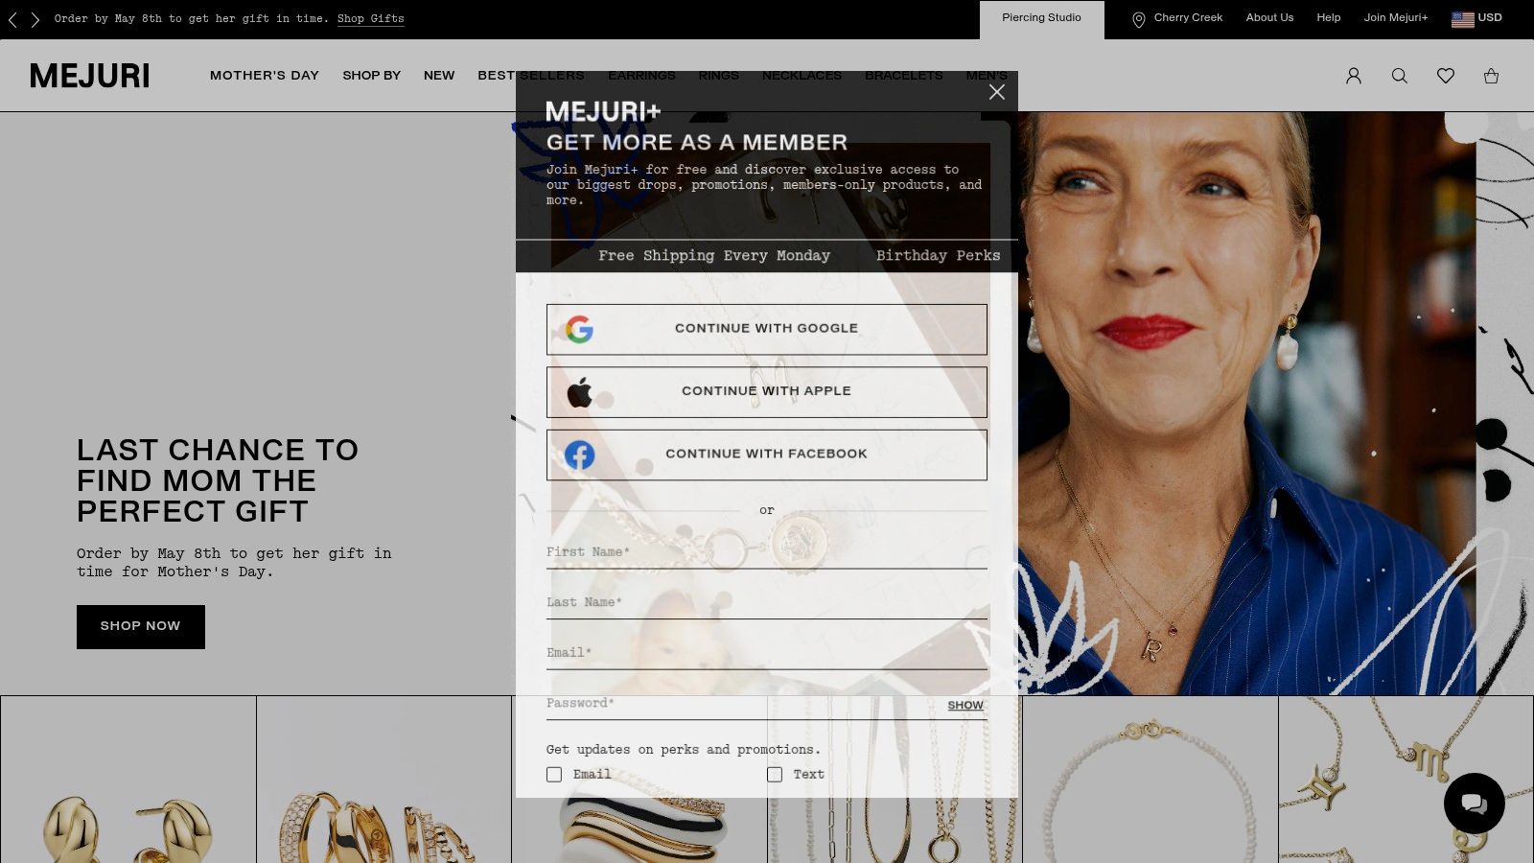Screen dimensions: 1534x863
Task: Open the Piercing Studio tab
Action: (x=1042, y=19)
